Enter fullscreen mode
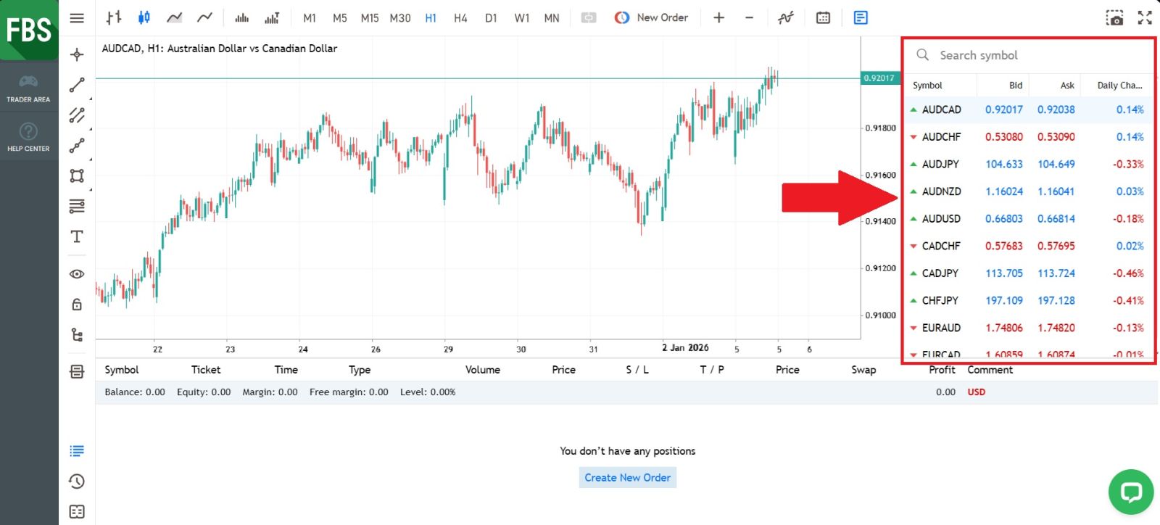 [1145, 17]
